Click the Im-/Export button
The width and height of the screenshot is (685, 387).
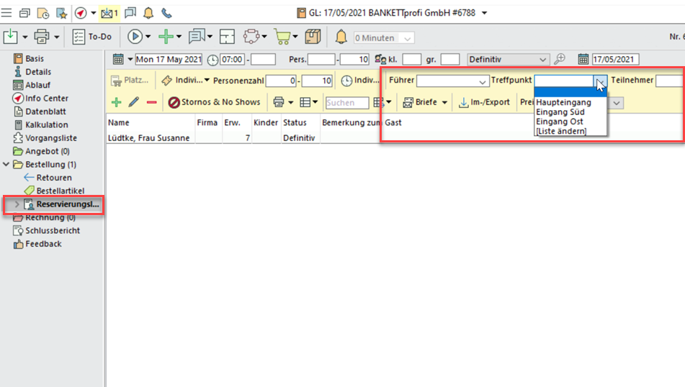(x=484, y=102)
